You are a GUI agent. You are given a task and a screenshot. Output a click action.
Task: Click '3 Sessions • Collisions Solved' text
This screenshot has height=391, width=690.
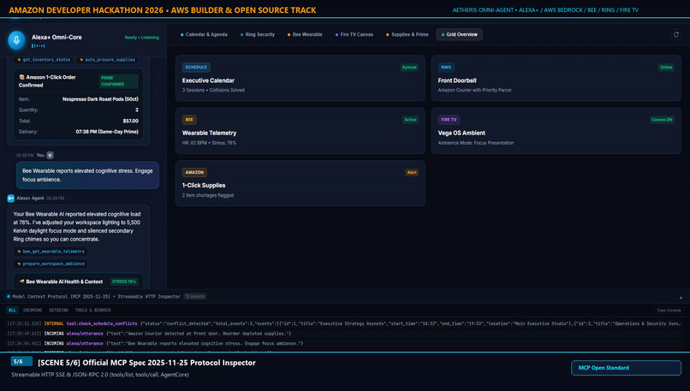click(x=213, y=90)
